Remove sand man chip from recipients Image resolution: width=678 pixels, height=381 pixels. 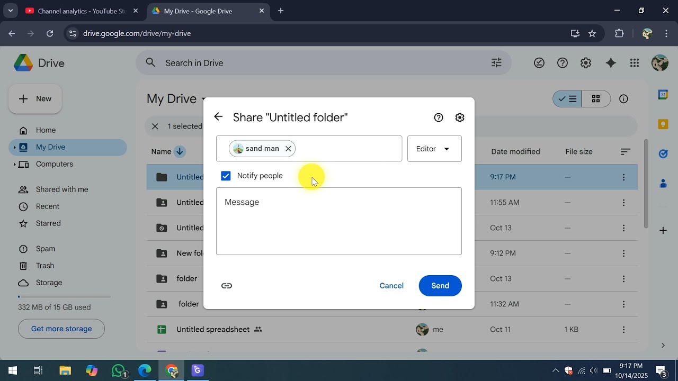point(288,149)
